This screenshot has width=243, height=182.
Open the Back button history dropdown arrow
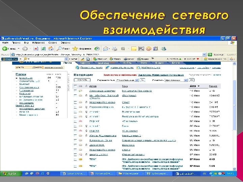[x=19, y=49]
